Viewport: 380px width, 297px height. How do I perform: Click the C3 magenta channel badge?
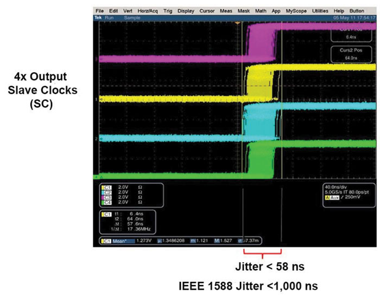tap(103, 197)
